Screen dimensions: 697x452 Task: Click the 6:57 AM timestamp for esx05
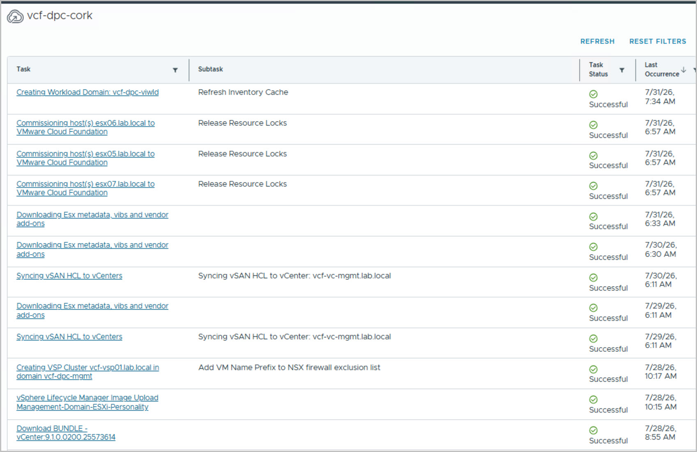click(660, 158)
